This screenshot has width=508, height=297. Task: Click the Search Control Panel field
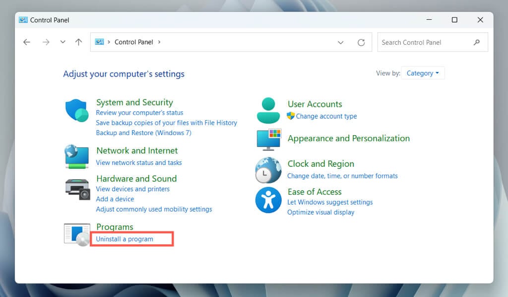click(426, 43)
